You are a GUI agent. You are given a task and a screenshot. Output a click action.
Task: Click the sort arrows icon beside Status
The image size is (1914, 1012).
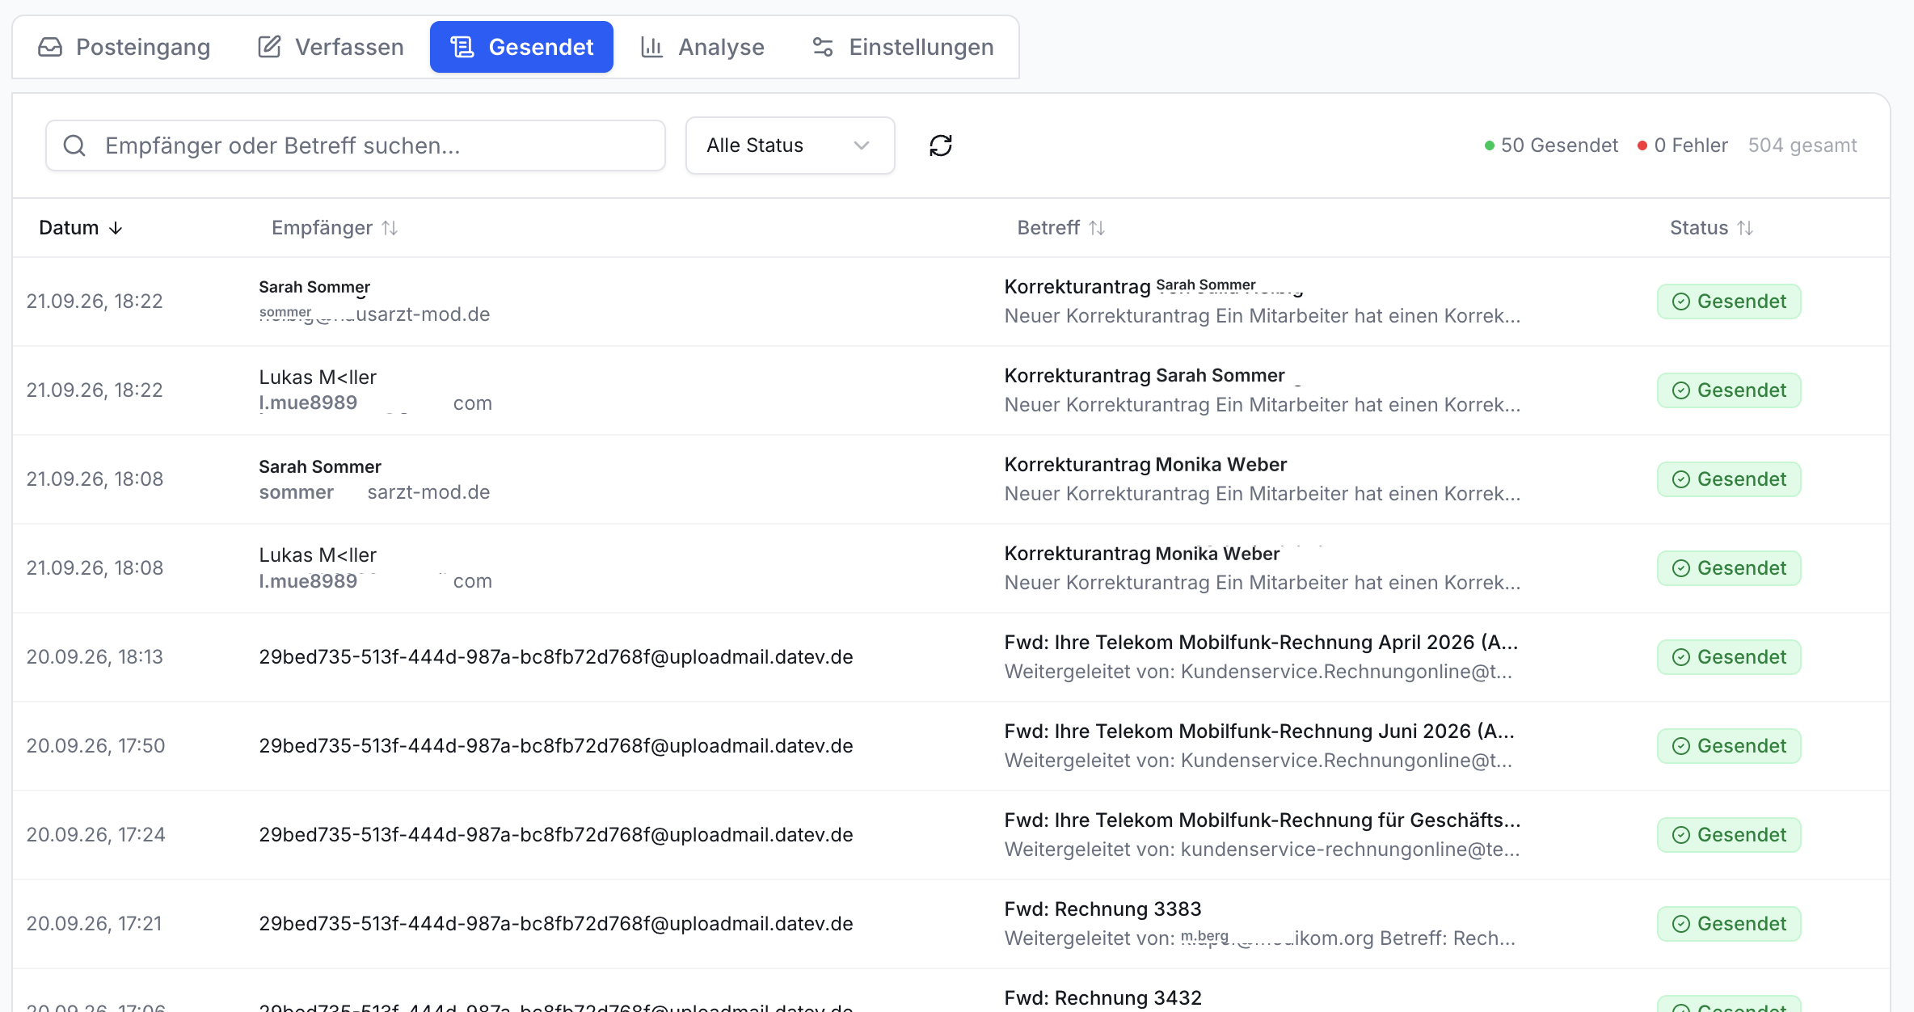(x=1744, y=228)
